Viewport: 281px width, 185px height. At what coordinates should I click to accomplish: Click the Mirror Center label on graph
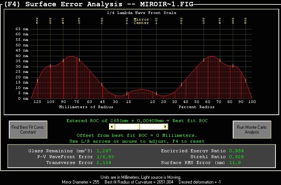click(141, 21)
